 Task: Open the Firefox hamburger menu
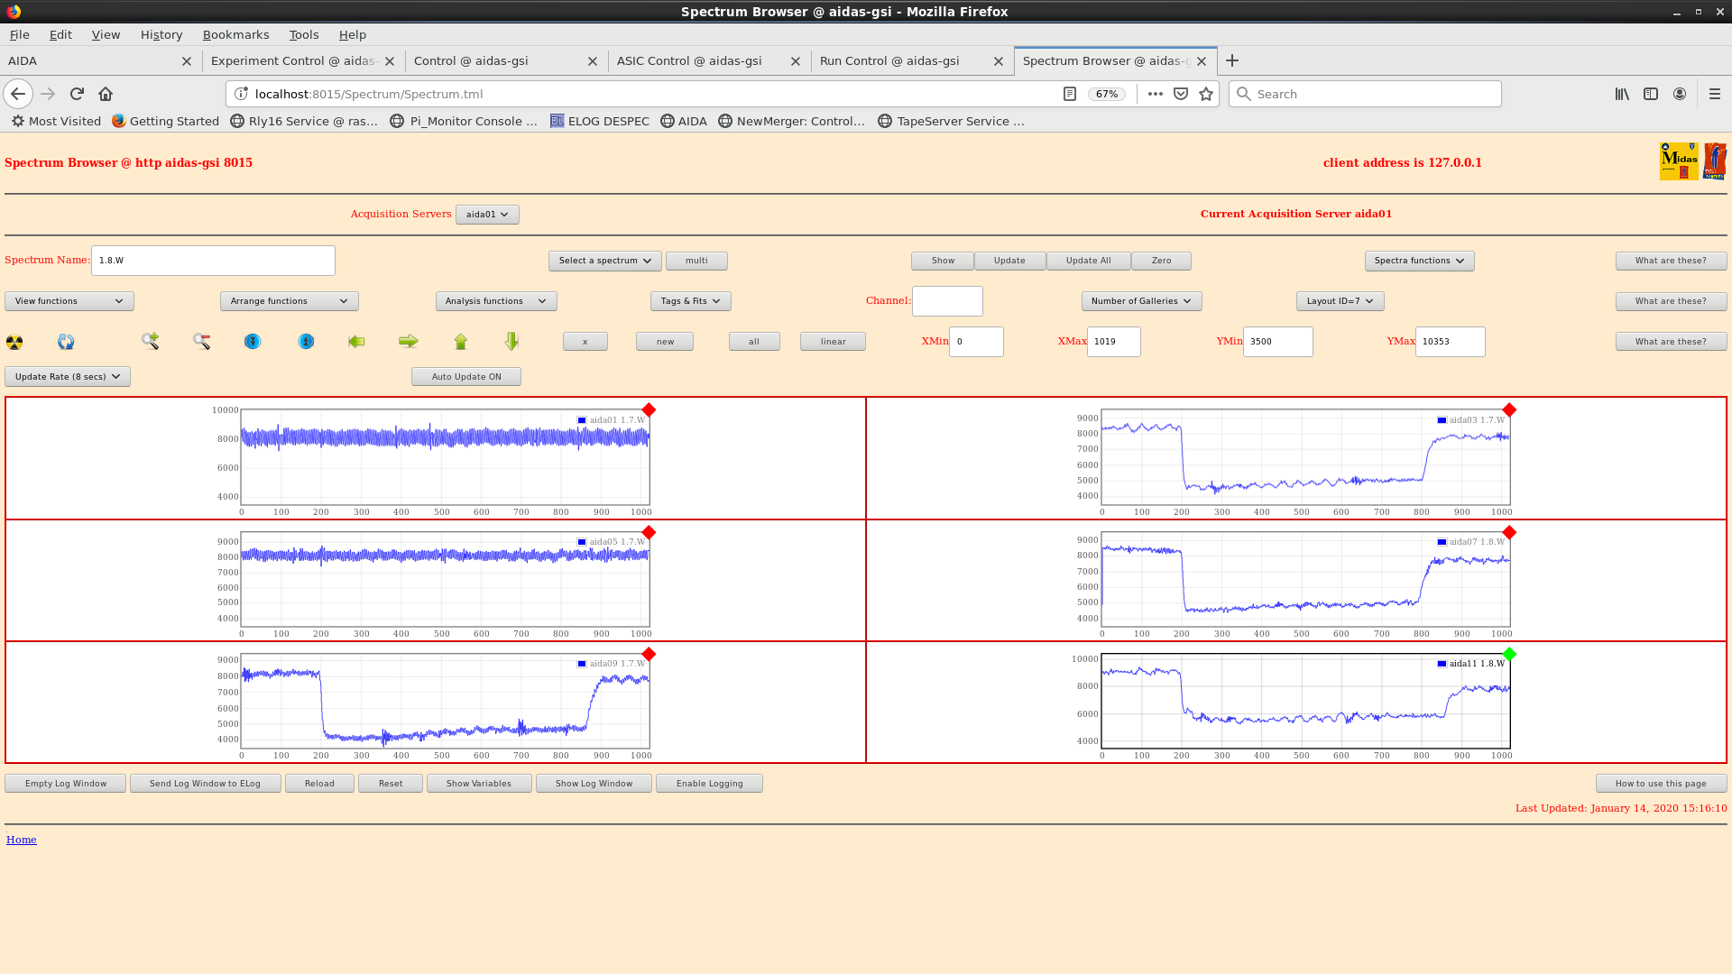(x=1715, y=94)
